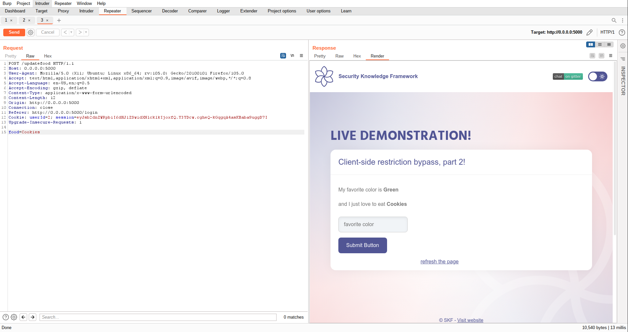Image resolution: width=628 pixels, height=332 pixels.
Task: Open the Window menu
Action: 84,3
